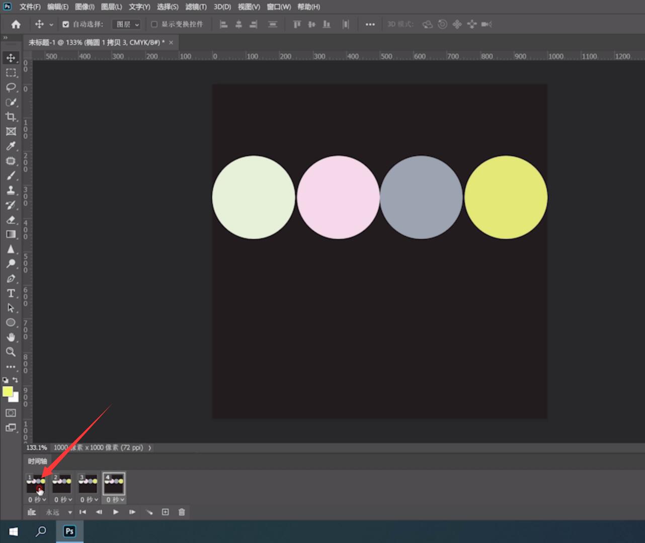
Task: Go to first frame button
Action: pyautogui.click(x=83, y=512)
